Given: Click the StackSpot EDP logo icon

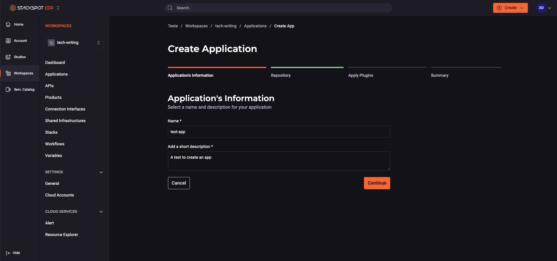Looking at the screenshot, I should 13,8.
